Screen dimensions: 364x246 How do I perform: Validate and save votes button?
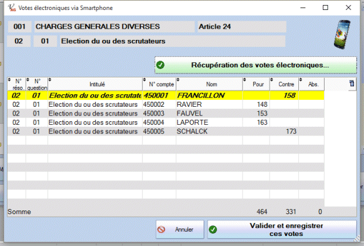click(x=282, y=229)
